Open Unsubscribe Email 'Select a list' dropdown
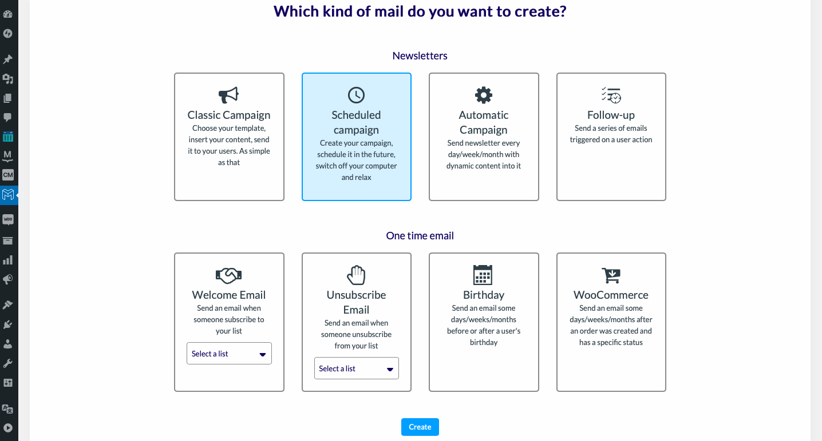 (x=356, y=368)
